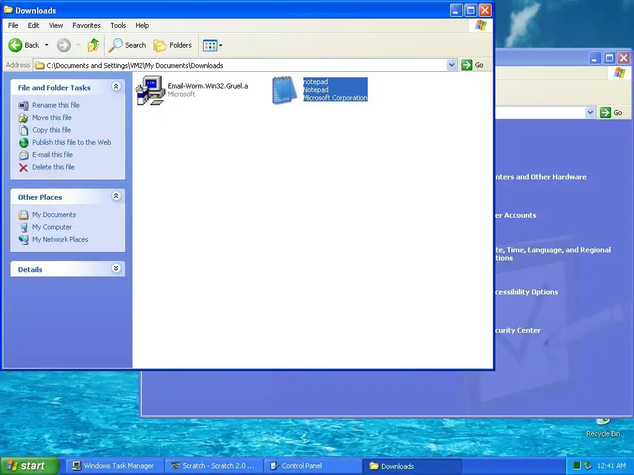The width and height of the screenshot is (634, 475).
Task: Expand the Details panel
Action: pyautogui.click(x=116, y=268)
